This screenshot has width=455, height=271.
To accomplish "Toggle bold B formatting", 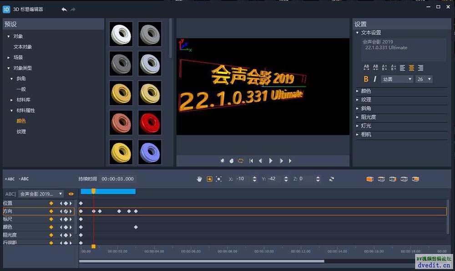I will [x=366, y=79].
